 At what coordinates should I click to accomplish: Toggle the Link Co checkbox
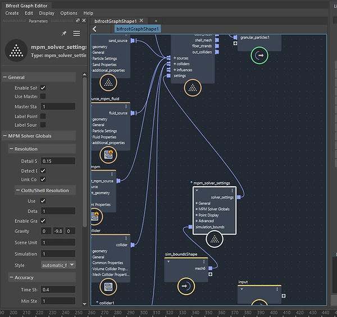(x=43, y=179)
